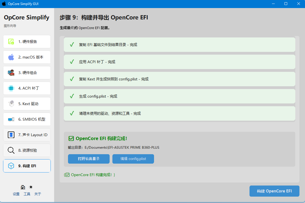305x203 pixels.
Task: Select step 8. 资源校验 magnifier entry
Action: pyautogui.click(x=27, y=150)
